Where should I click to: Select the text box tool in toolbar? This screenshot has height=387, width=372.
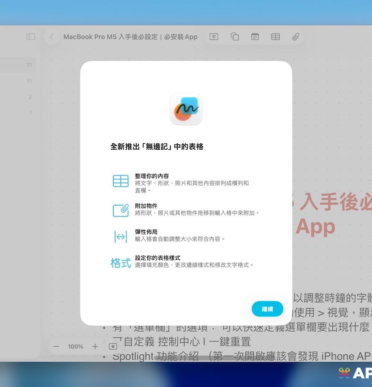214,37
